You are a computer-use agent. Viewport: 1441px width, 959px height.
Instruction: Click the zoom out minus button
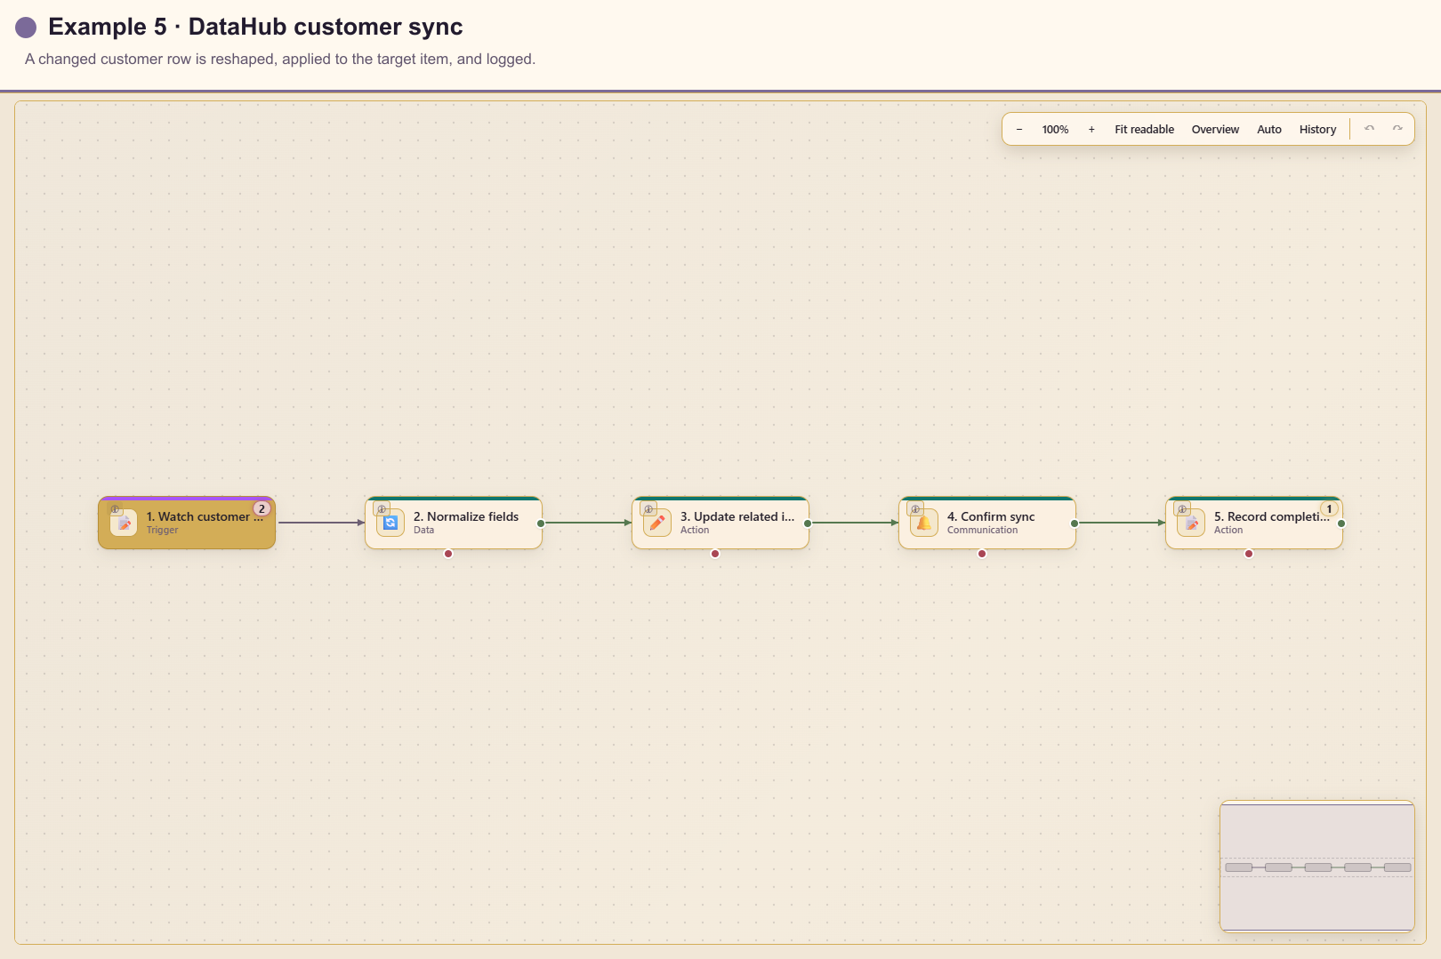tap(1019, 130)
